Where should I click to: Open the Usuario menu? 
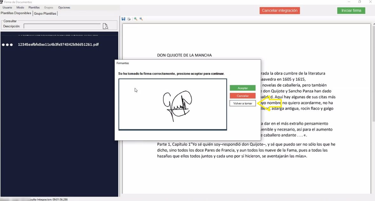(x=7, y=7)
